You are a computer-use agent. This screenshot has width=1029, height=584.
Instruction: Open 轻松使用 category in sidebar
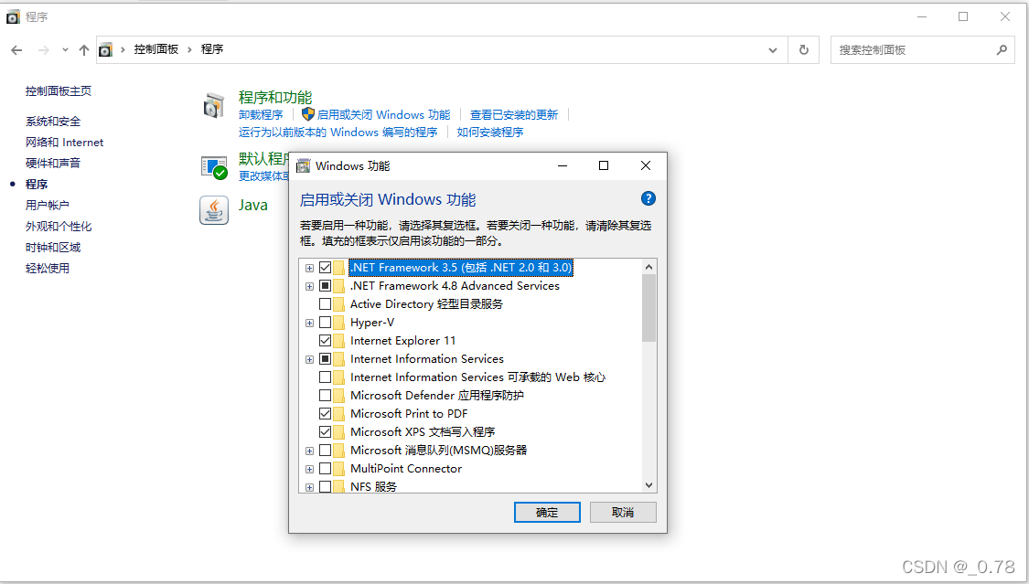(x=48, y=268)
